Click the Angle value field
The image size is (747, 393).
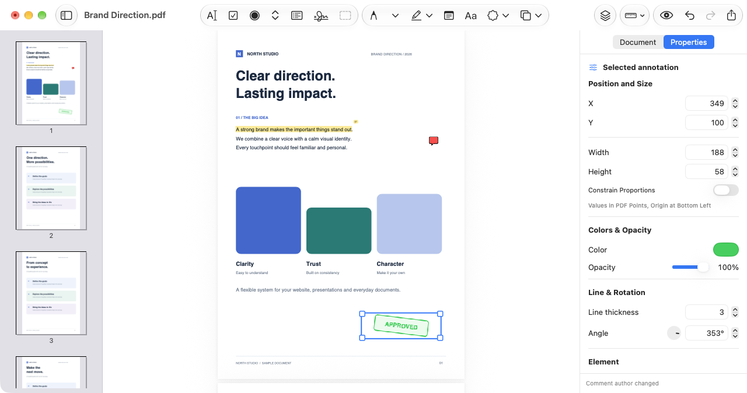(x=706, y=333)
